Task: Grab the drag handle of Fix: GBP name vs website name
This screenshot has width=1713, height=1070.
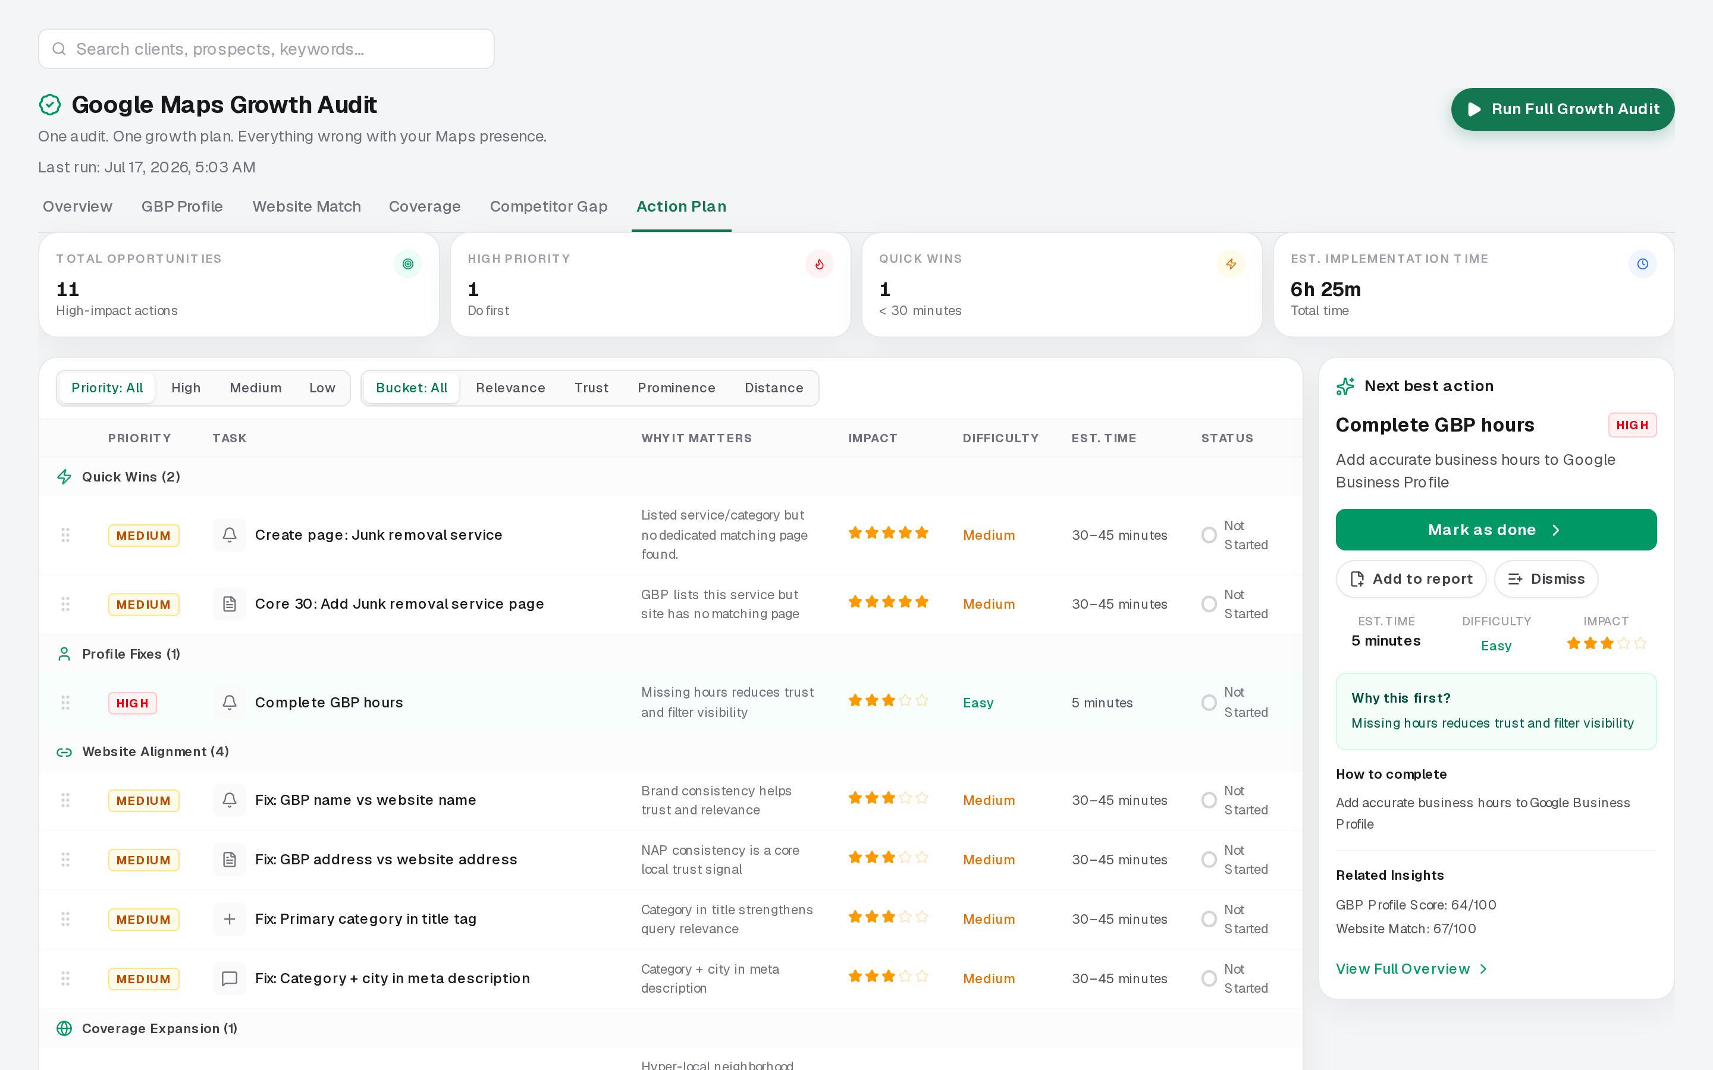Action: 65,800
